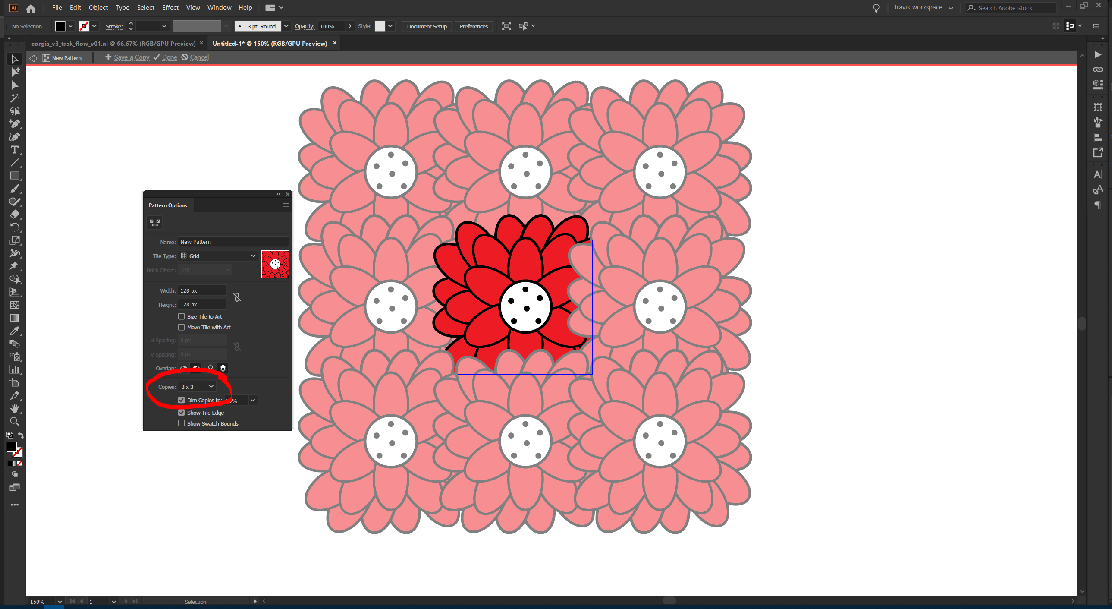The height and width of the screenshot is (609, 1112).
Task: Click the Document Setup button
Action: [427, 26]
